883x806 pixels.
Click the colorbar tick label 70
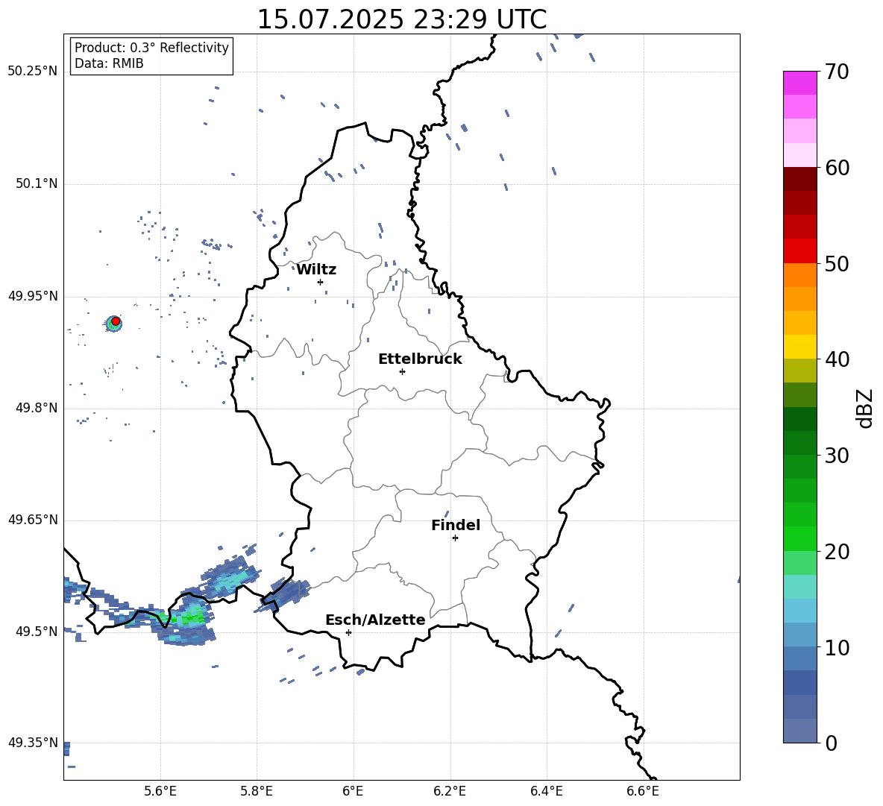[x=837, y=72]
